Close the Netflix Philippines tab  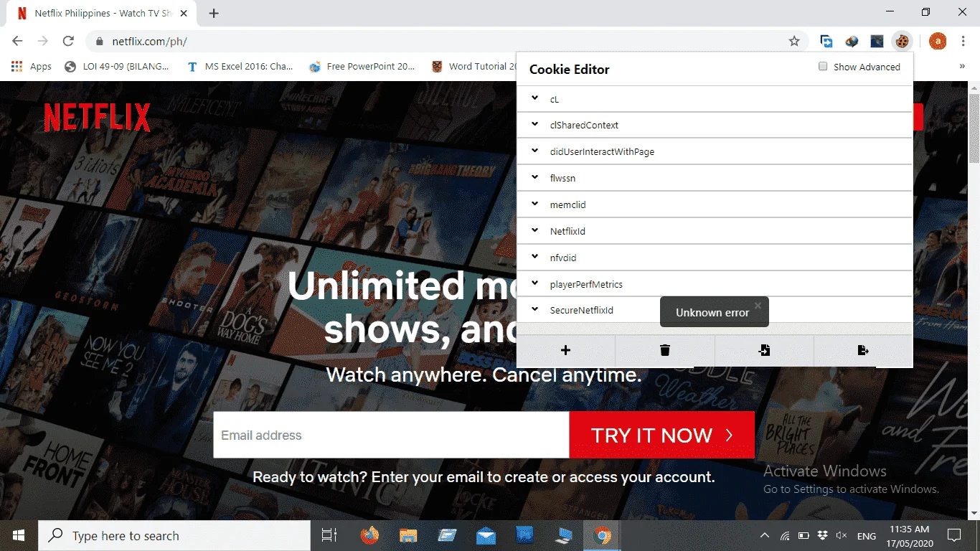pyautogui.click(x=183, y=14)
